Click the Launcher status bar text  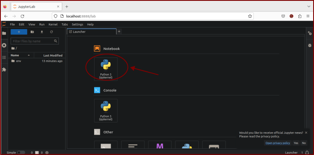pyautogui.click(x=291, y=152)
